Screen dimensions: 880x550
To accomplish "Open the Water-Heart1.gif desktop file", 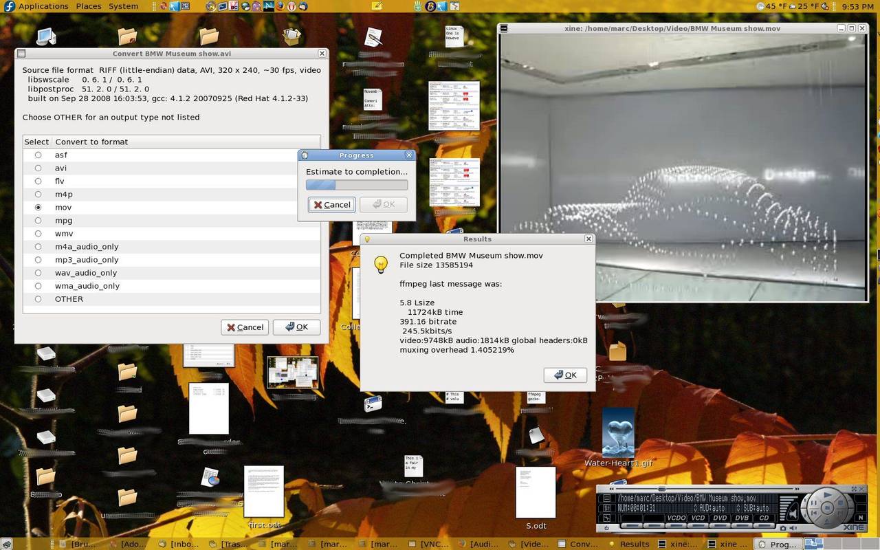I will pos(618,437).
